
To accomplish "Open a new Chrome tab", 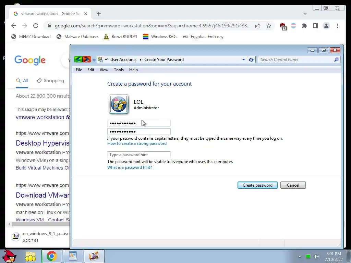I will pyautogui.click(x=99, y=14).
